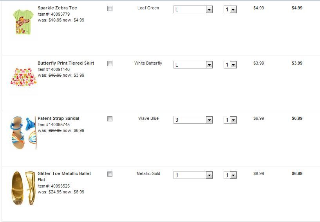Open size dropdown for Butterfly Print Skirt
This screenshot has width=320, height=222.
tap(193, 65)
